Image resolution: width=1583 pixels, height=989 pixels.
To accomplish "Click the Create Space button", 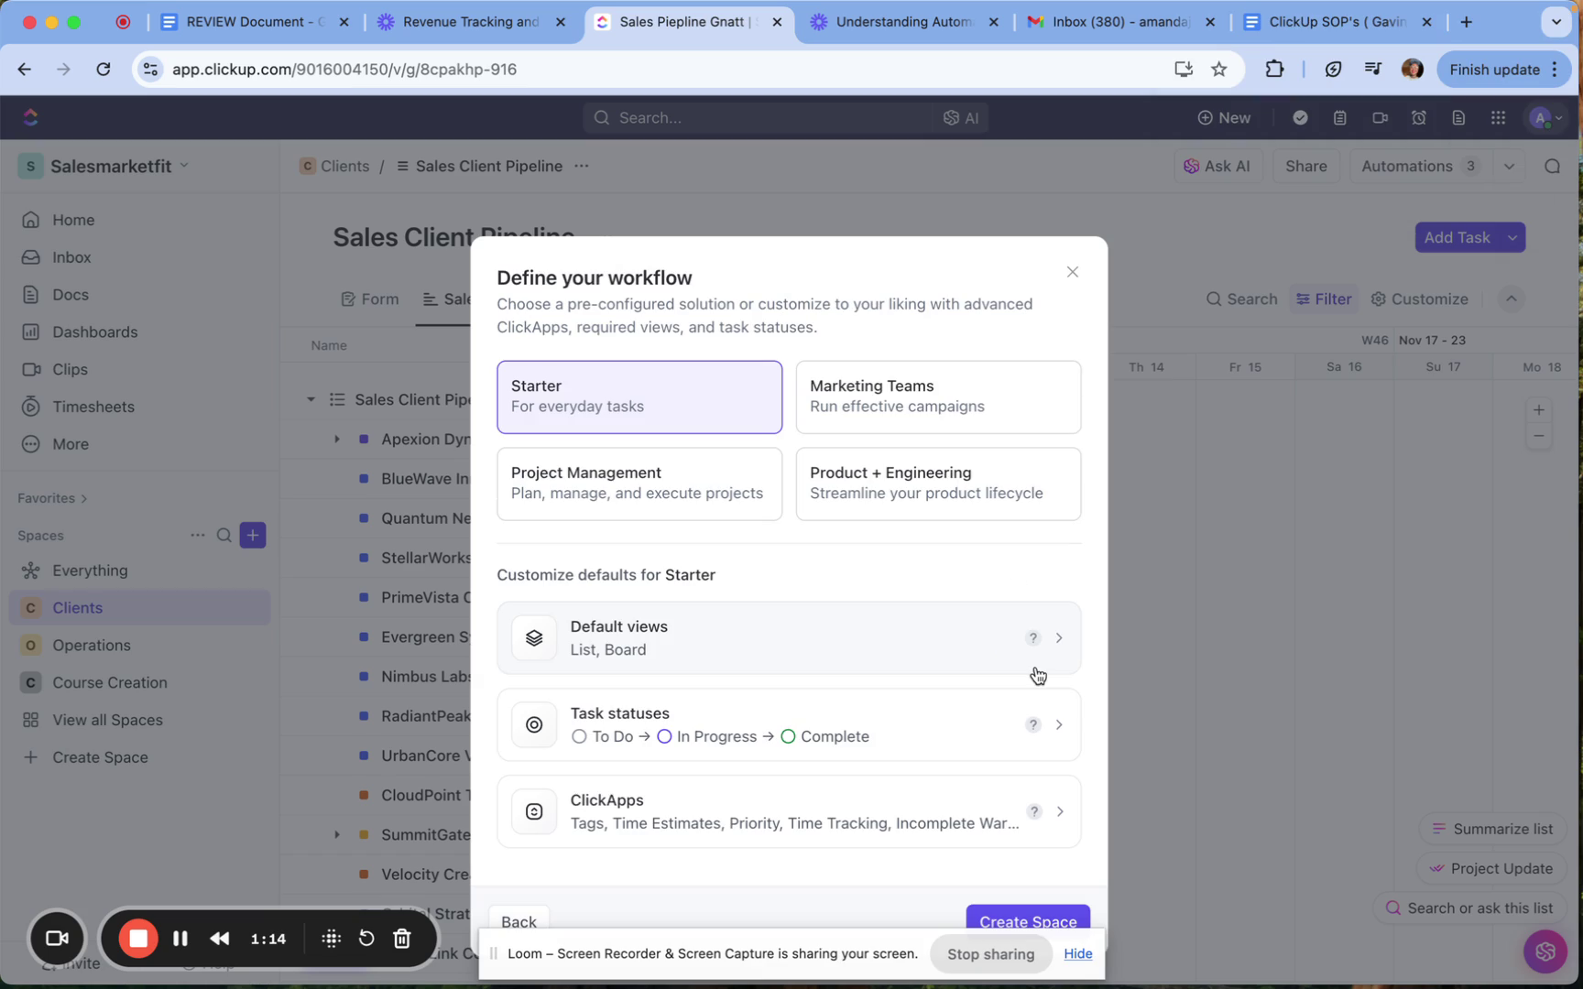I will (1027, 922).
